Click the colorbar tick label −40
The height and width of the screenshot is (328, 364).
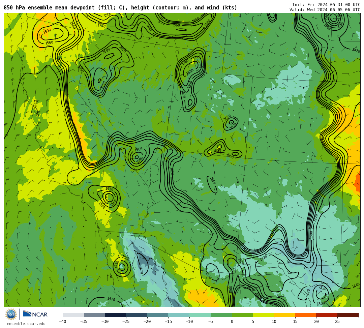[62, 322]
